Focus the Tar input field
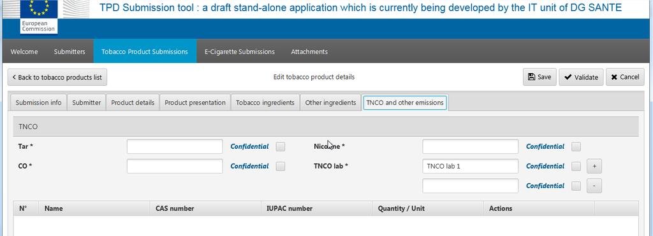Screen dimensions: 653x236 (x=175, y=147)
